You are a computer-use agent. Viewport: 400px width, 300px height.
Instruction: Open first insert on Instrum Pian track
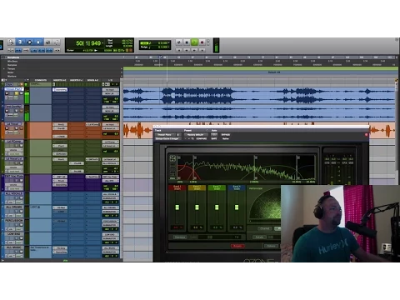coord(60,90)
